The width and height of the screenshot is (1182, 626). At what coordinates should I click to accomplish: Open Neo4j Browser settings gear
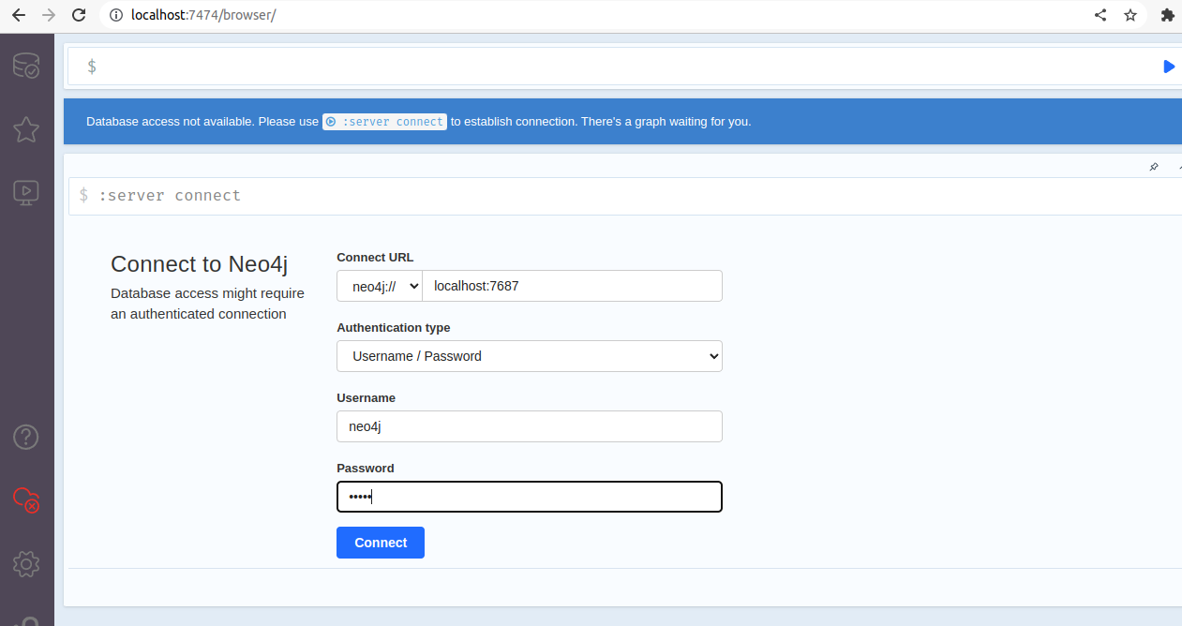(25, 564)
